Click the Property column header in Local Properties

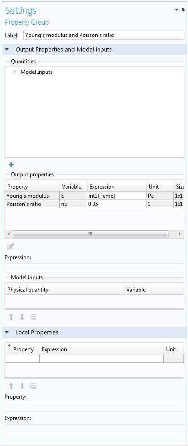click(22, 349)
